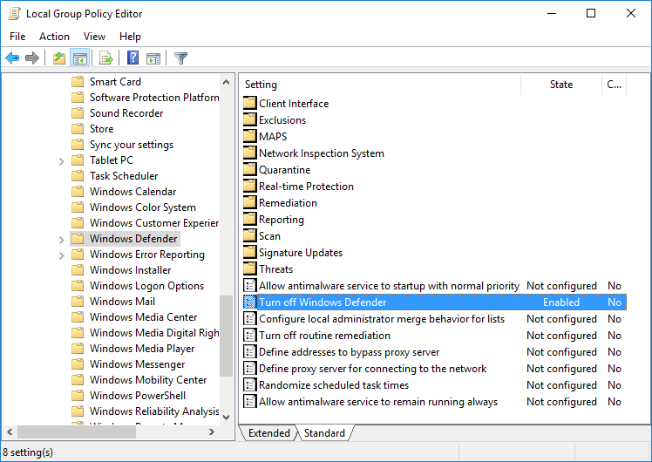
Task: Click the Local Group Policy Editor title icon
Action: coord(15,14)
